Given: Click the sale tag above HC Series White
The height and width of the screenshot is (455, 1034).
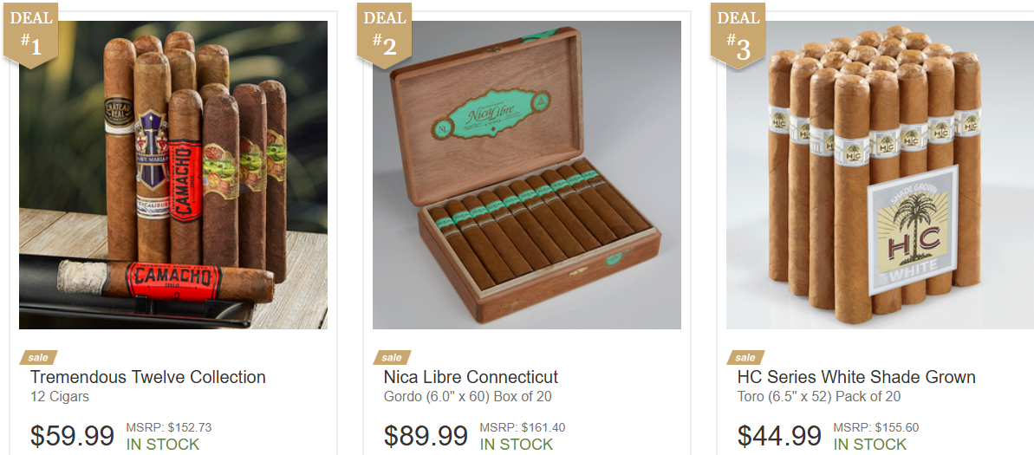Looking at the screenshot, I should pos(745,357).
